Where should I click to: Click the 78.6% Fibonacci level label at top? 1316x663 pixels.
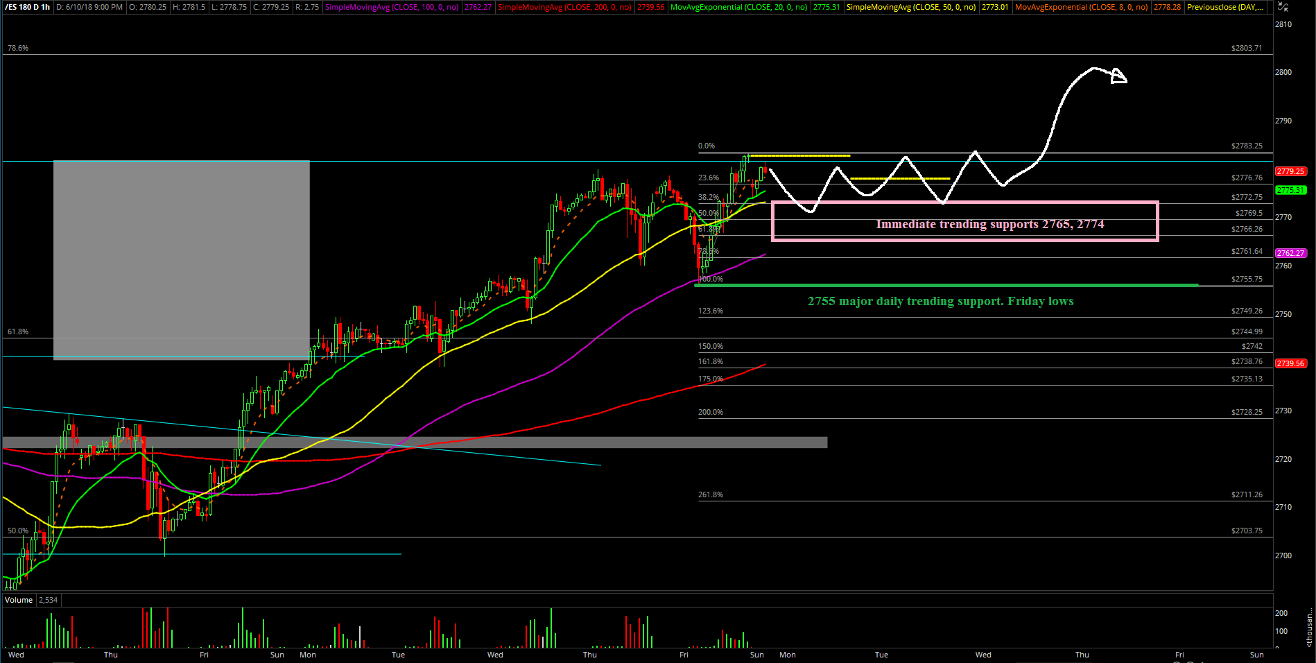[x=18, y=48]
